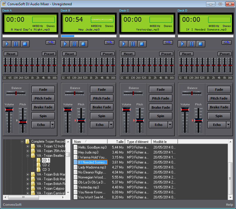
Task: Apply Brake Fade on Deck C
Action: click(161, 107)
